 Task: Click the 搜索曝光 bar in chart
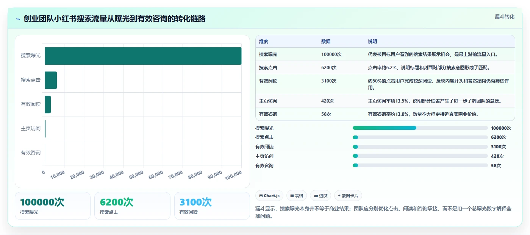[143, 56]
